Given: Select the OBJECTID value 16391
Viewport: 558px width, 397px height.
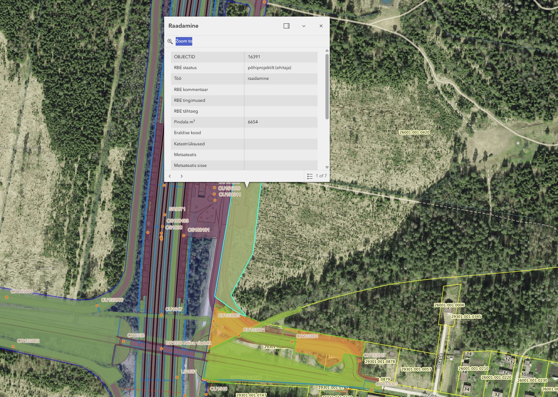Looking at the screenshot, I should click(x=254, y=57).
